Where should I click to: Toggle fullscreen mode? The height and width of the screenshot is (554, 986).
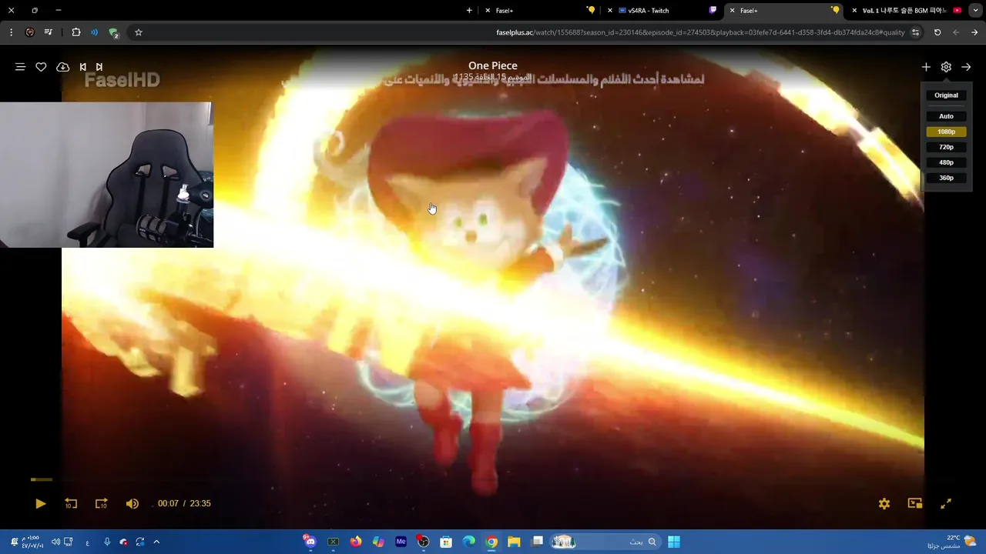coord(946,503)
